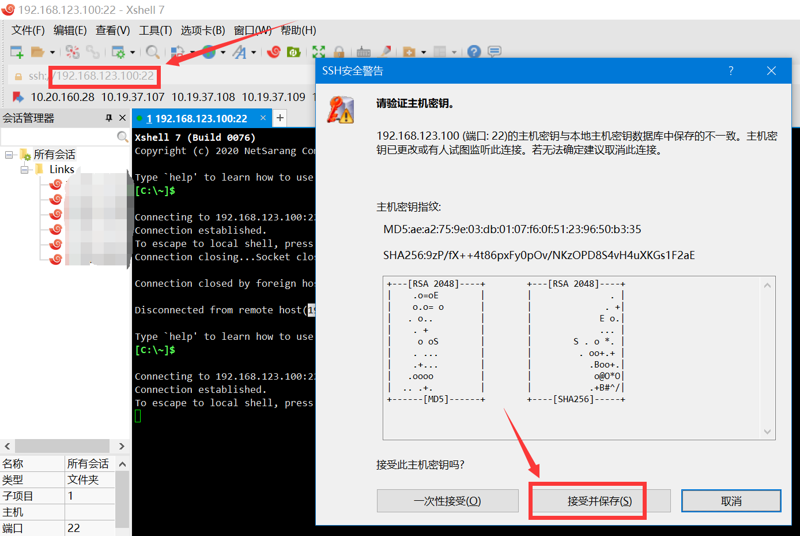
Task: Click the folder-plus toolbar icon
Action: [409, 52]
